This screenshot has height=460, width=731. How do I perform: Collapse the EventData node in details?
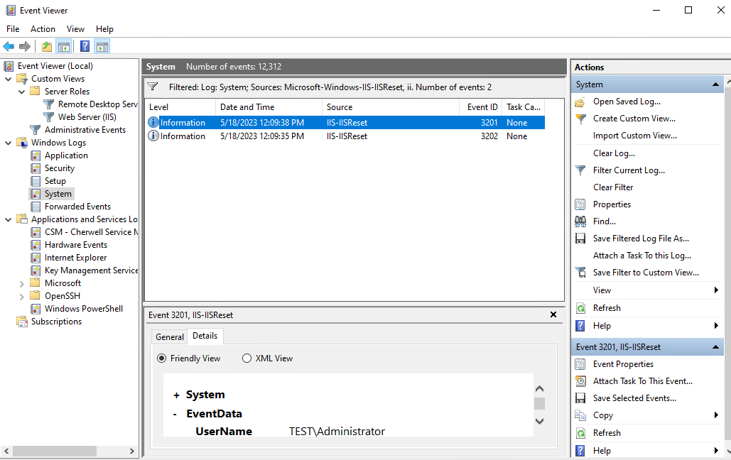pos(175,414)
